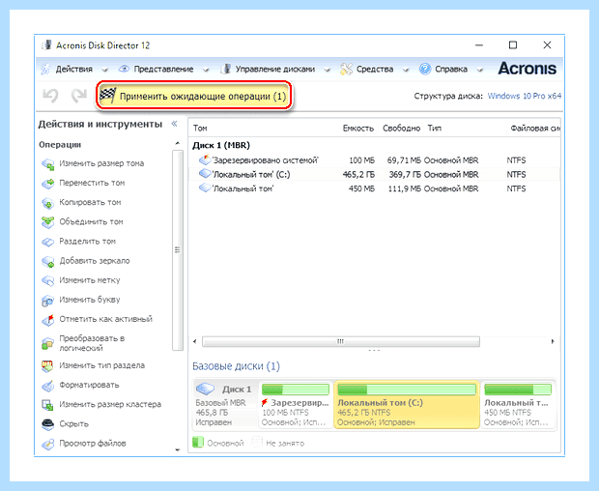Click Форматировать operation link

89,385
